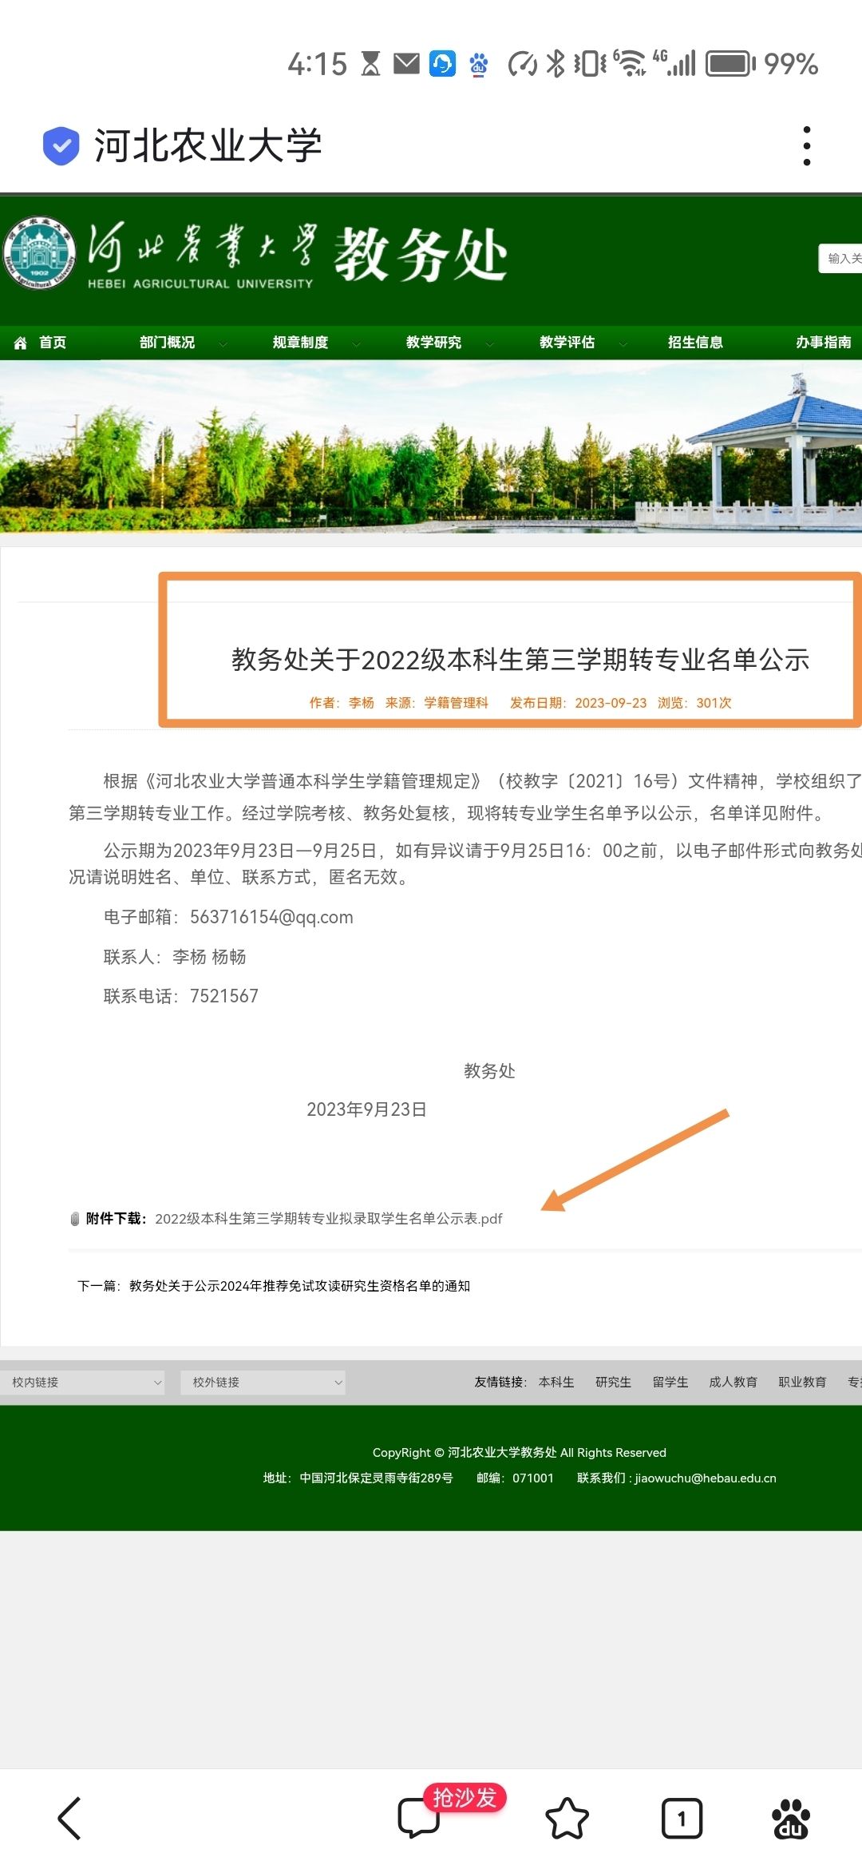Open the 校外链接 dropdown
The height and width of the screenshot is (1869, 862).
(263, 1383)
